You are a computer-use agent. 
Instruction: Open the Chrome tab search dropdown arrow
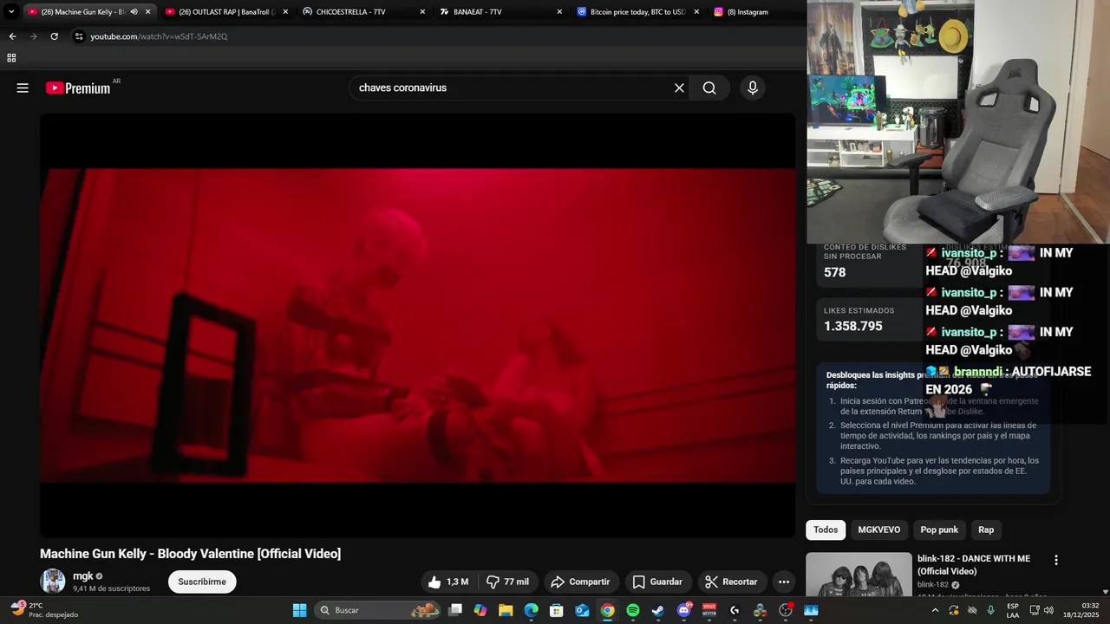pos(11,12)
